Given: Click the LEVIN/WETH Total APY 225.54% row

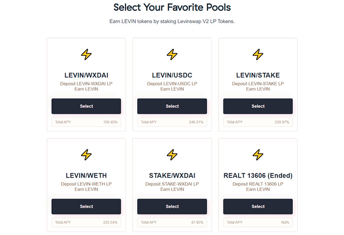Looking at the screenshot, I should 86,222.
